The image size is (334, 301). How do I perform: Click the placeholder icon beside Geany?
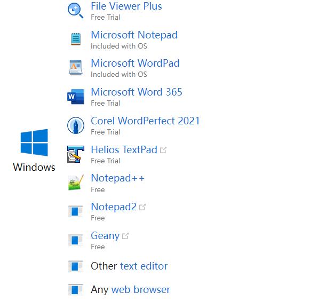75,240
